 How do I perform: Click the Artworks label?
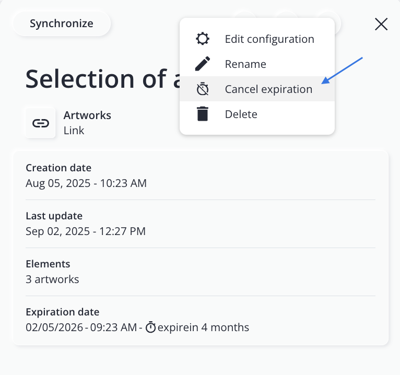87,115
